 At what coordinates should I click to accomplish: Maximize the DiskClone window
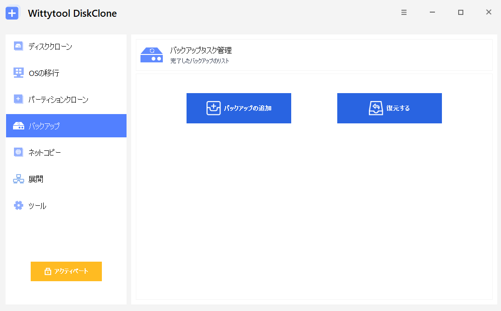pos(461,13)
